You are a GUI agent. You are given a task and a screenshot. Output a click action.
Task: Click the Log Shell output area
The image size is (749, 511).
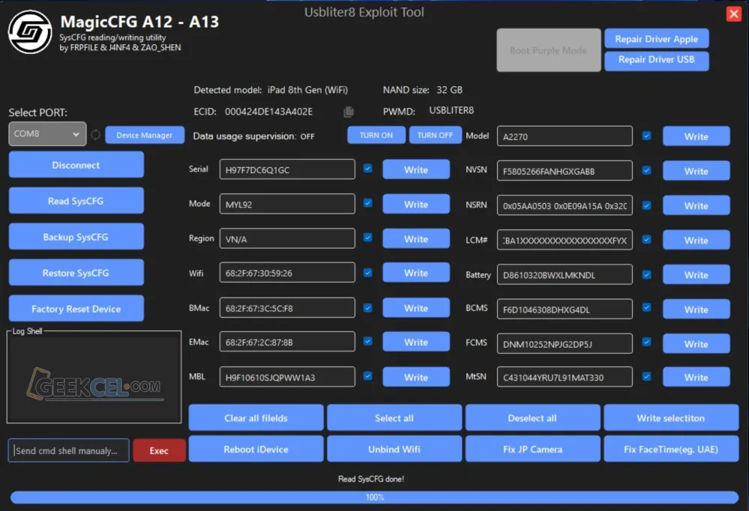click(94, 379)
